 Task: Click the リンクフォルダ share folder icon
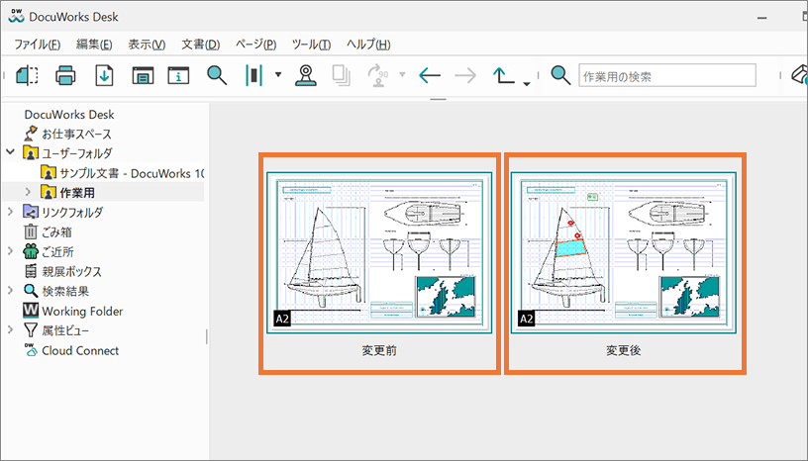click(31, 212)
